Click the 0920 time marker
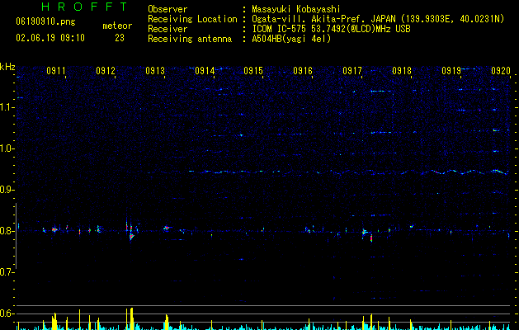 point(501,71)
